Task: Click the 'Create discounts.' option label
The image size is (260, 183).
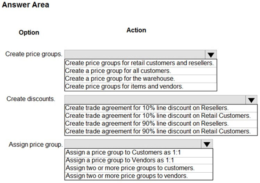Action: [x=31, y=99]
